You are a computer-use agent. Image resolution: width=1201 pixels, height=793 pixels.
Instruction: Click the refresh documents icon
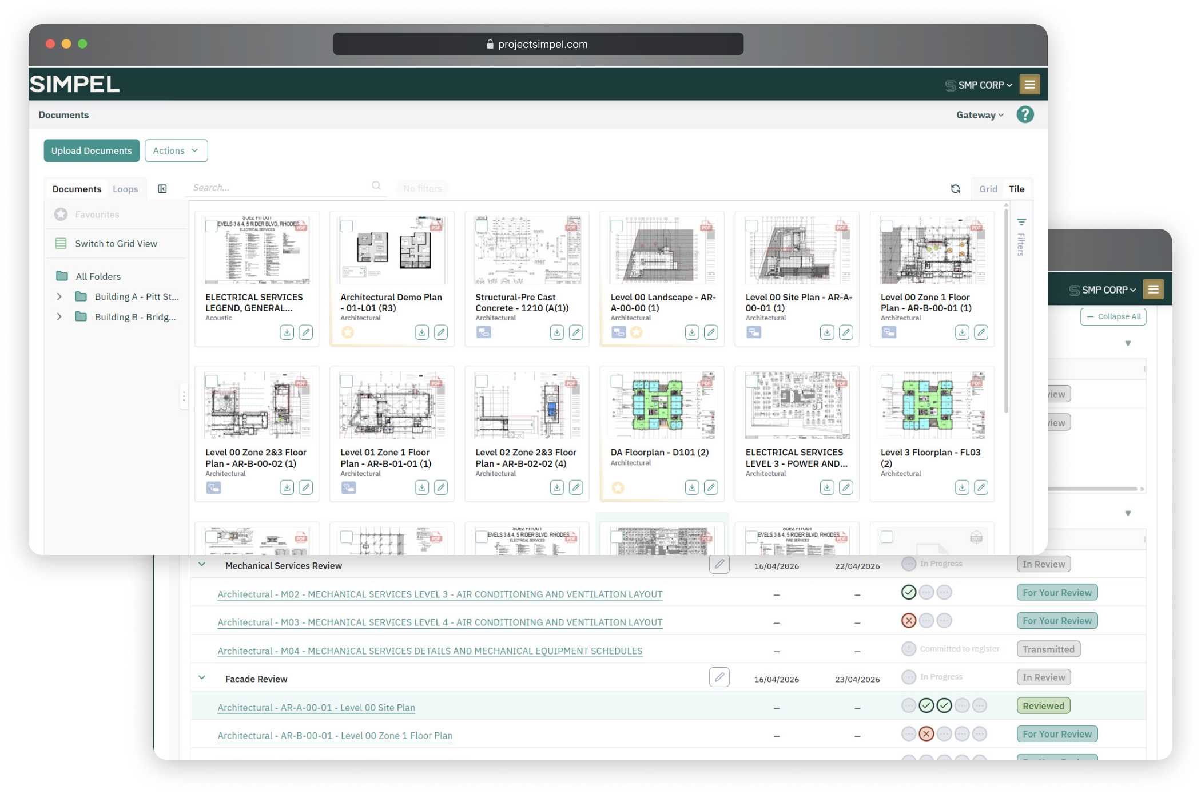pyautogui.click(x=955, y=189)
